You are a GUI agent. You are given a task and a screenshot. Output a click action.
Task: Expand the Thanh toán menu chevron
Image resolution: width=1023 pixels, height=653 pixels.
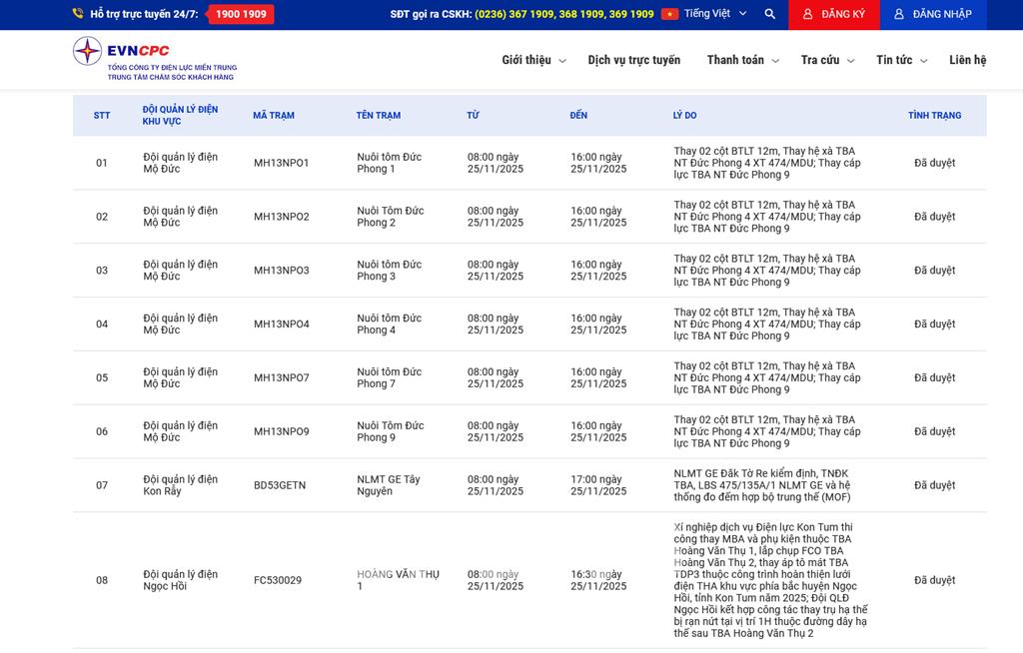click(x=775, y=61)
